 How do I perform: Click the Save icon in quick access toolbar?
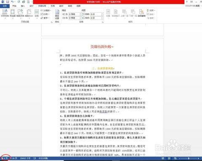[x=8, y=2]
